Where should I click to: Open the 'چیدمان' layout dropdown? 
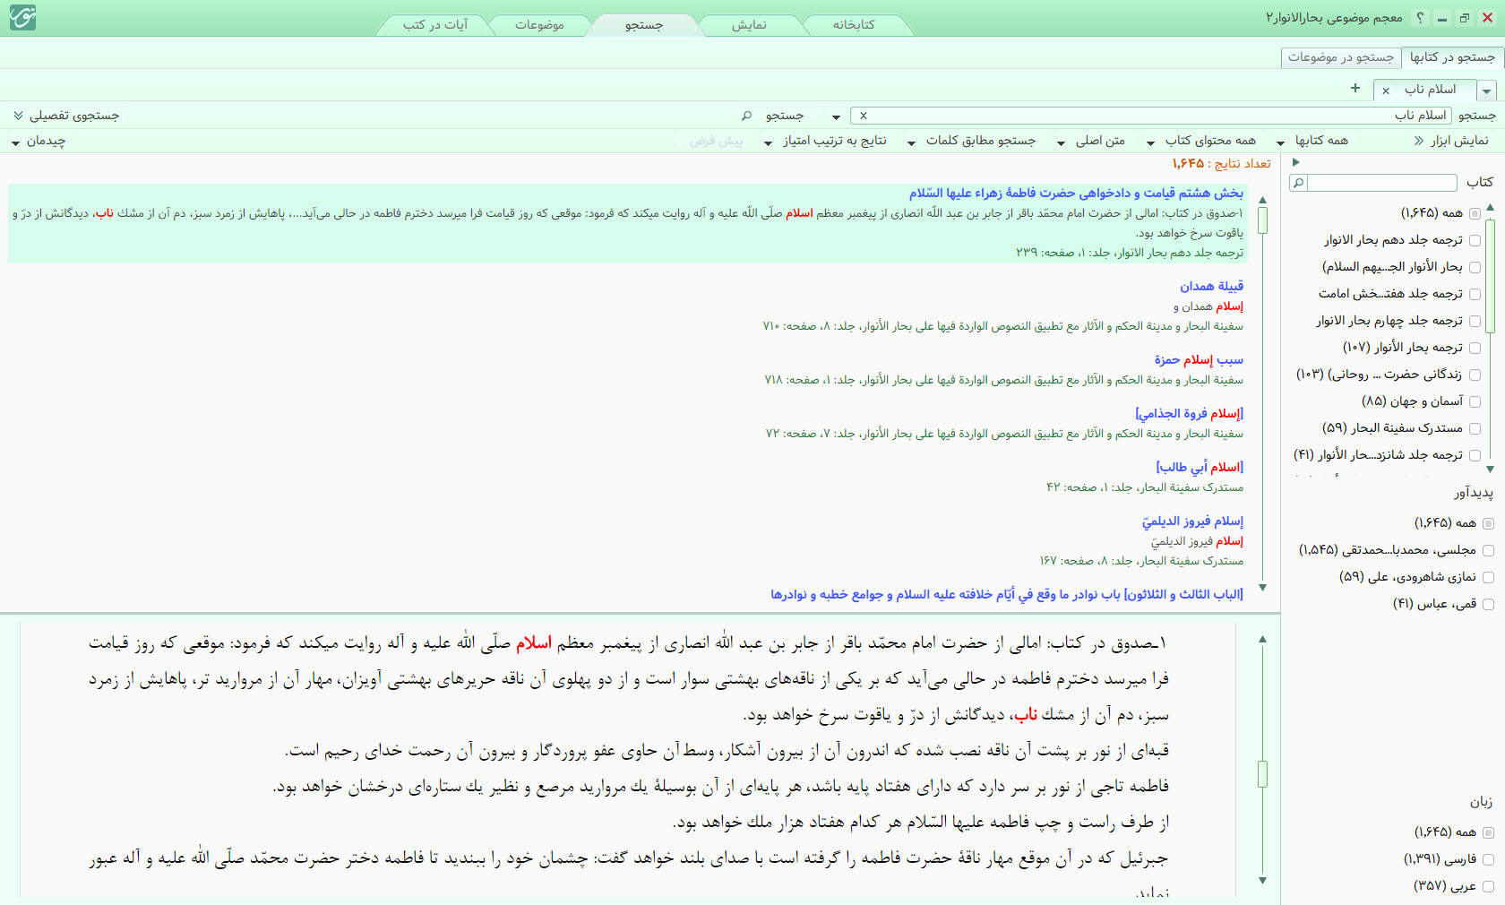tap(39, 141)
